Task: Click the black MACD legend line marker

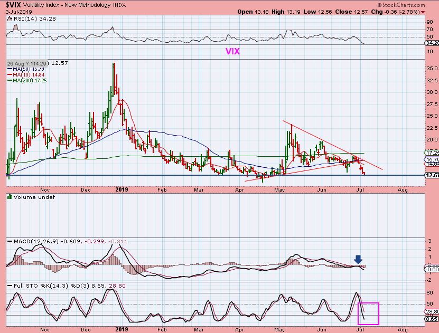Action: 10,241
